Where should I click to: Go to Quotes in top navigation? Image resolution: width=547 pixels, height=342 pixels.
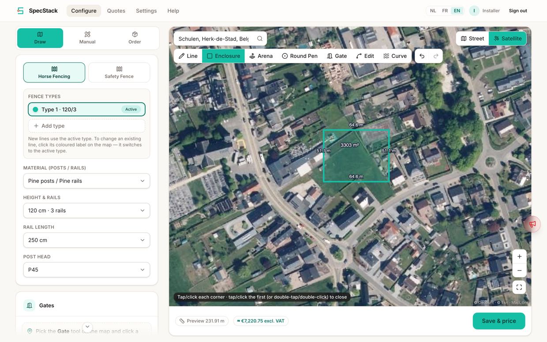[116, 11]
